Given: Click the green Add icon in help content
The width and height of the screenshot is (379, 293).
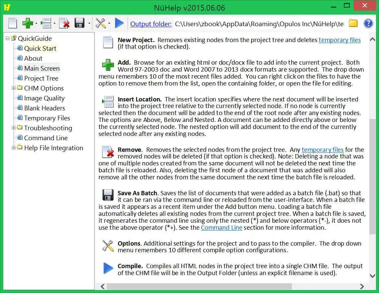Looking at the screenshot, I should (x=108, y=65).
